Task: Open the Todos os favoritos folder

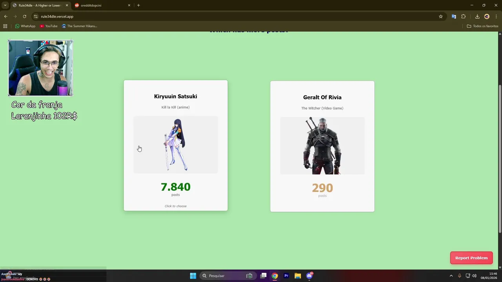Action: click(x=482, y=26)
